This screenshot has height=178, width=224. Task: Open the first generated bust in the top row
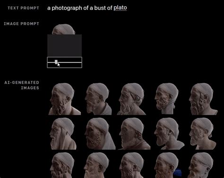click(x=65, y=99)
